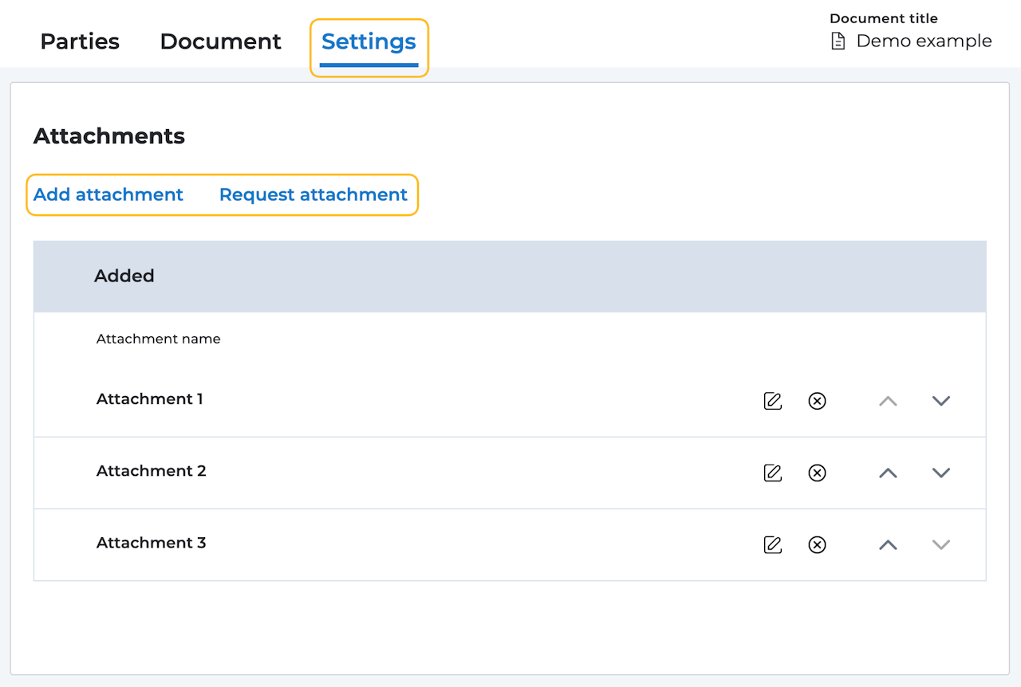Remove Attachment 1 using X icon
Image resolution: width=1021 pixels, height=687 pixels.
coord(817,401)
